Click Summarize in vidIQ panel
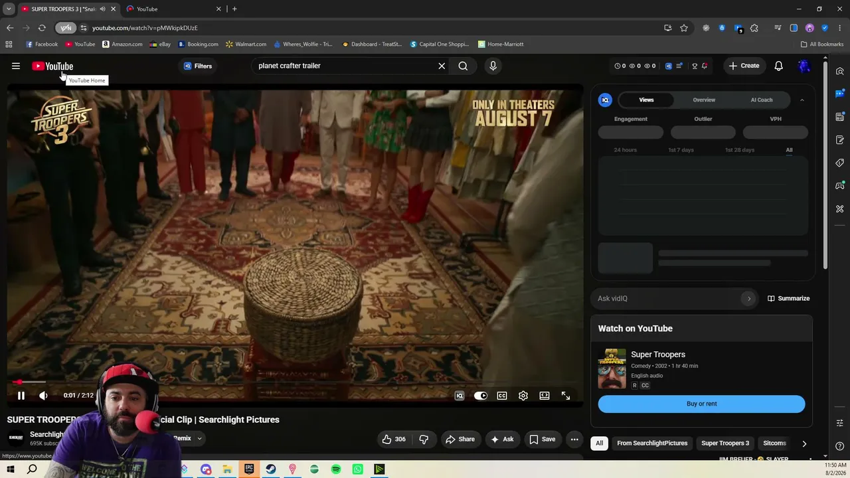 [788, 299]
